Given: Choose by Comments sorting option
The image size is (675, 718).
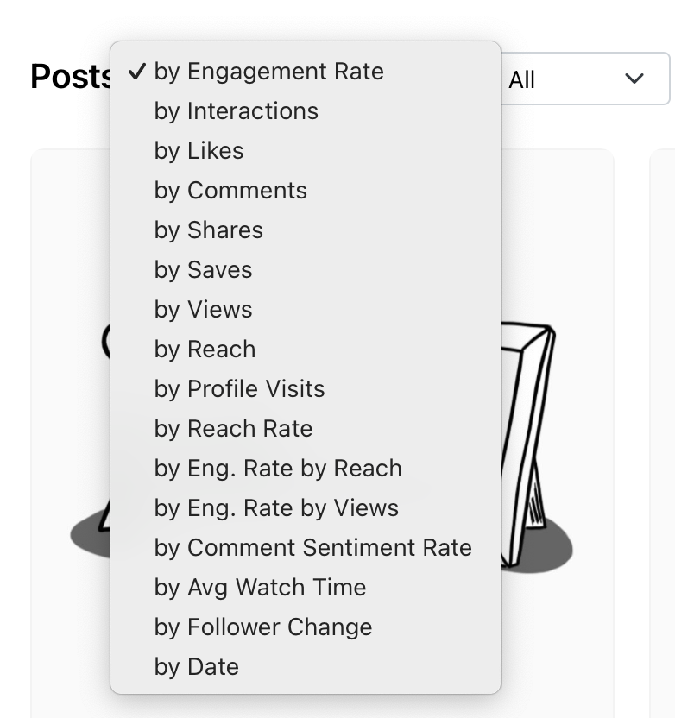Looking at the screenshot, I should pos(230,191).
